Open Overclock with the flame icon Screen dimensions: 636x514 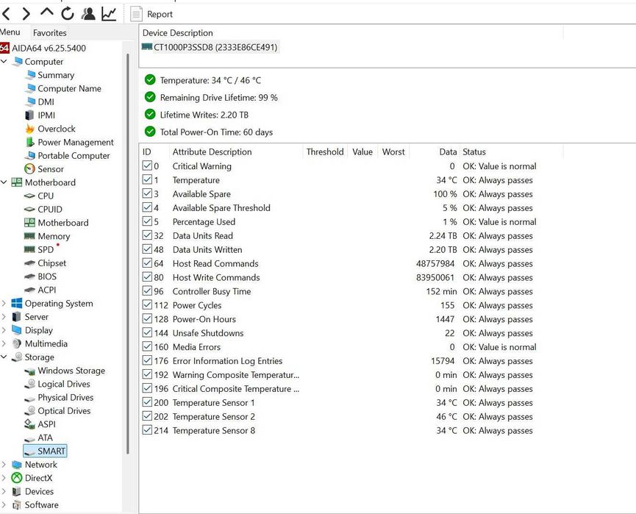29,129
